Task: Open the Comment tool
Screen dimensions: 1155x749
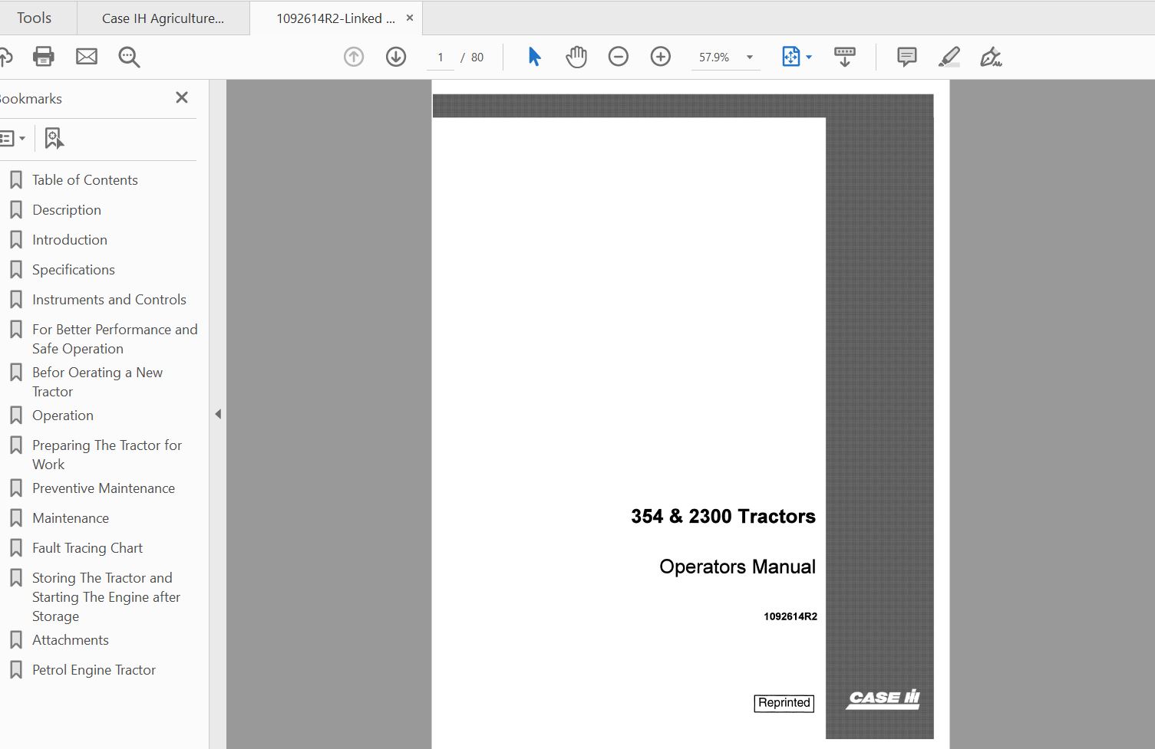Action: point(906,56)
